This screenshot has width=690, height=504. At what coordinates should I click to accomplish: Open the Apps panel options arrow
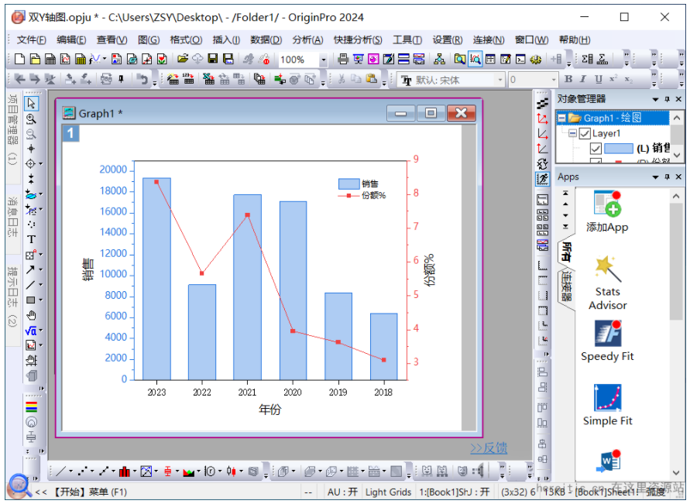pyautogui.click(x=656, y=177)
